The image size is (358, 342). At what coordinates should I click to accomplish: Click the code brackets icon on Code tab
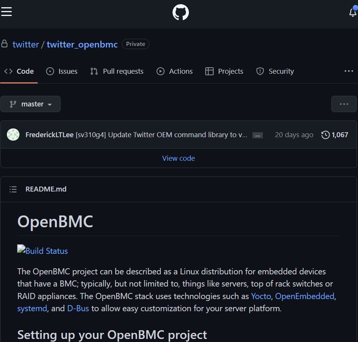pyautogui.click(x=8, y=71)
